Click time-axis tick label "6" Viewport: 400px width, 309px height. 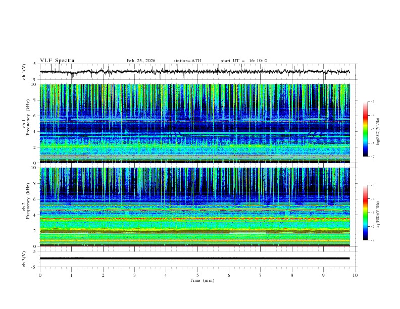click(229, 275)
